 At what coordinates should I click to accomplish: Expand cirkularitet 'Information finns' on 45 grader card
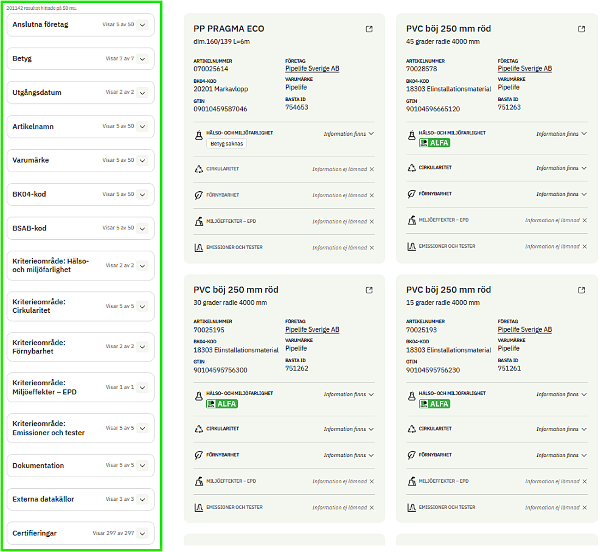[562, 168]
